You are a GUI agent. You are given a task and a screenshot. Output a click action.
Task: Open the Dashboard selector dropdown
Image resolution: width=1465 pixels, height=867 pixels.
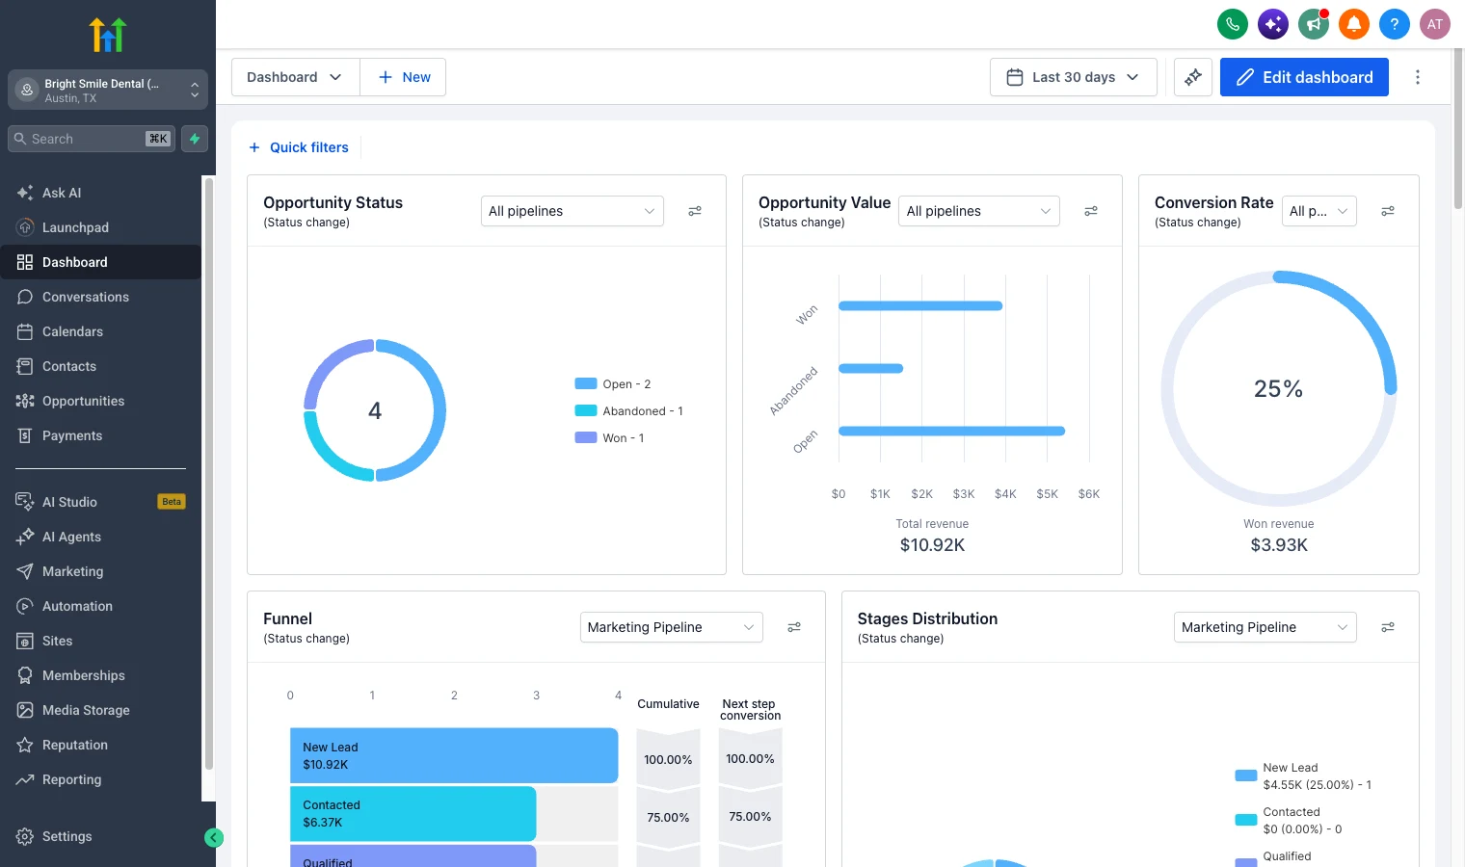coord(295,77)
